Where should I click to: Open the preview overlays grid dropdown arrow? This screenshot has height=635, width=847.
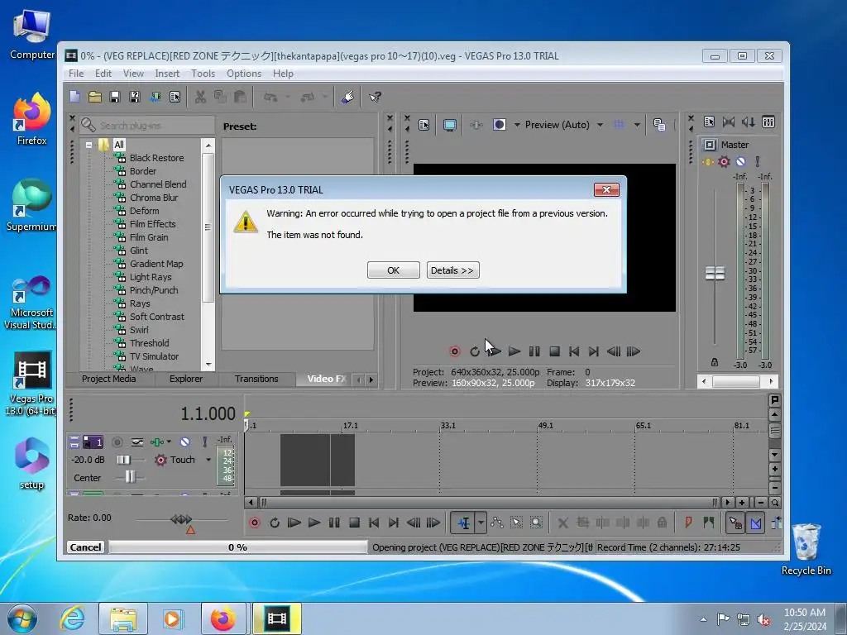(638, 125)
